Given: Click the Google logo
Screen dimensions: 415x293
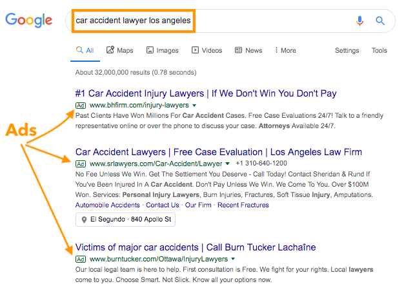Looking at the screenshot, I should pyautogui.click(x=28, y=21).
